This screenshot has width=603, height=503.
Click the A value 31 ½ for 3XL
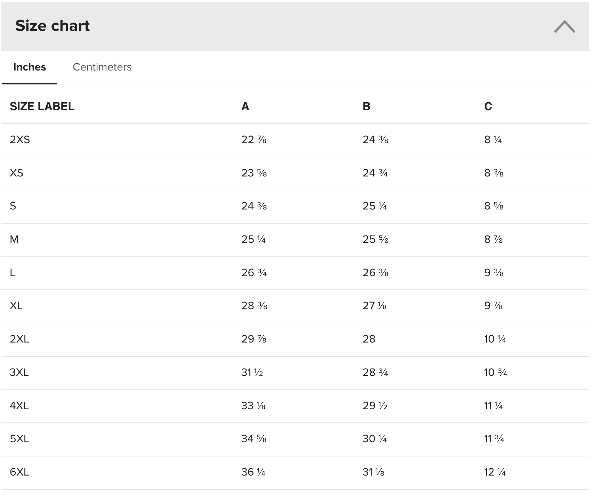tap(252, 372)
